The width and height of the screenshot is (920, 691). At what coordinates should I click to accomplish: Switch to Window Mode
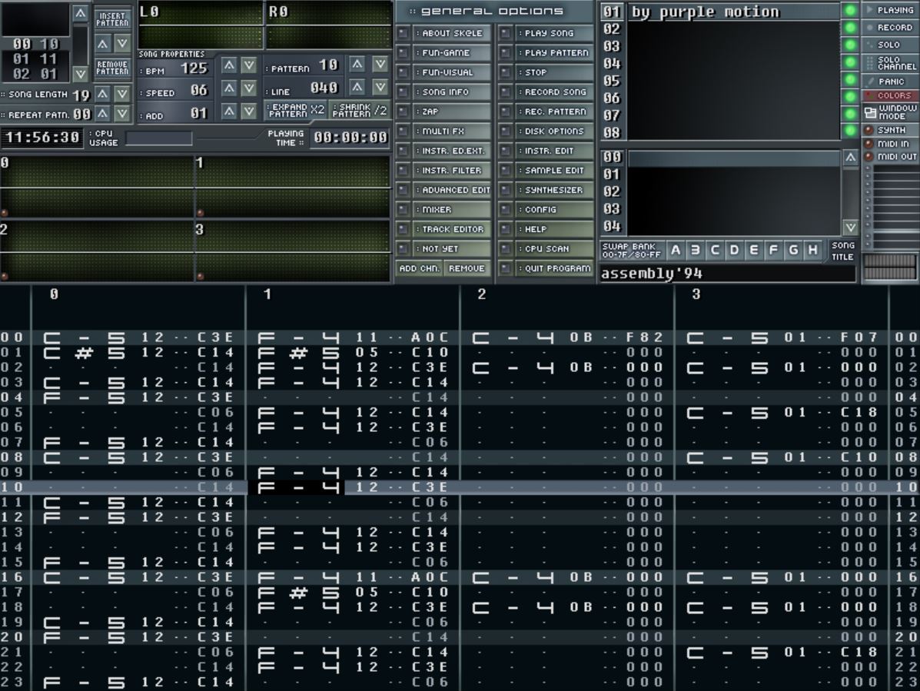(890, 112)
